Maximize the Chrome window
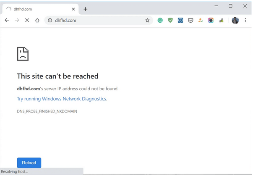 [230, 6]
